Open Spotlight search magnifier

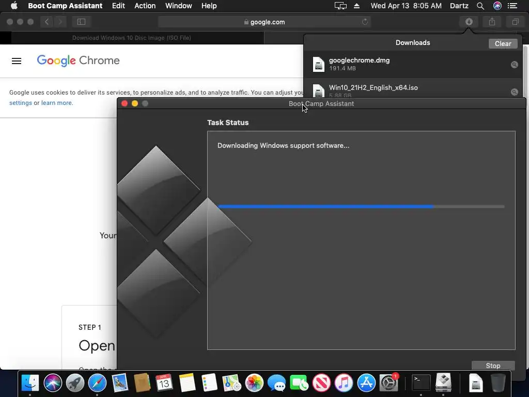[480, 6]
